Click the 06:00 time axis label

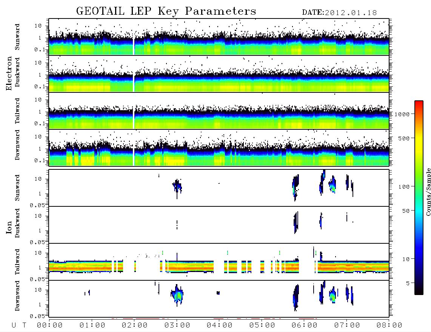point(305,326)
